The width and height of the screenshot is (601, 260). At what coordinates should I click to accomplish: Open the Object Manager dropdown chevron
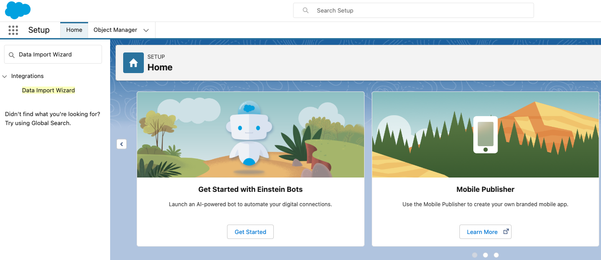tap(146, 30)
